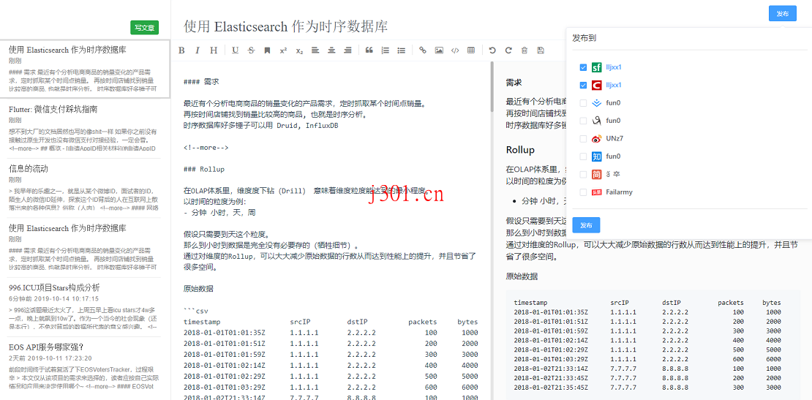This screenshot has height=400, width=812.
Task: Click the markdown editor vertical scrollbar
Action: click(492, 86)
